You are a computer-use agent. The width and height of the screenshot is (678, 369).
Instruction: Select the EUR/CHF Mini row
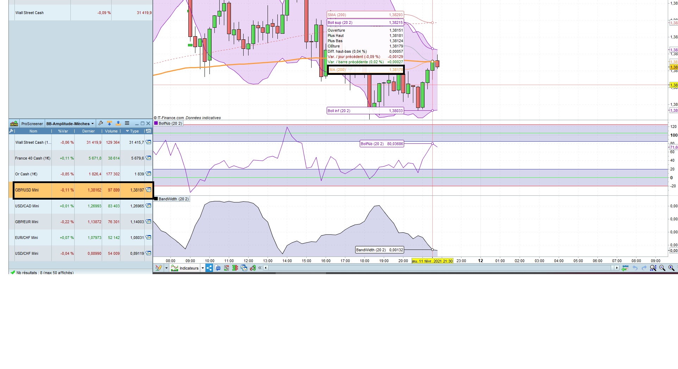coord(81,238)
